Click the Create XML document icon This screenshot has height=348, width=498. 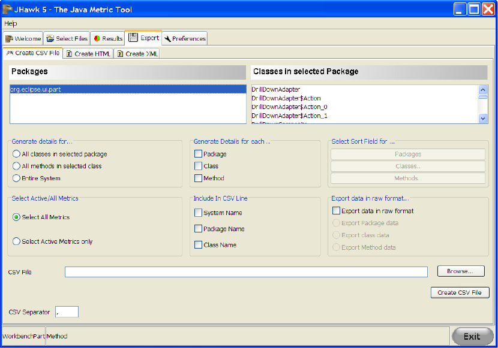point(121,54)
